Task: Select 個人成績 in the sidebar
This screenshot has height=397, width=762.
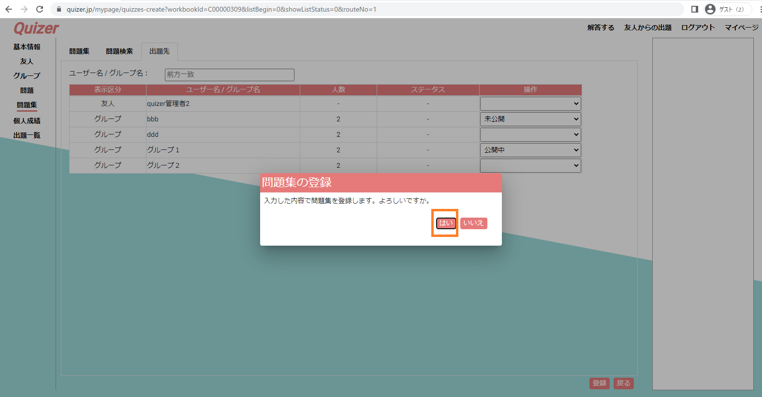Action: point(27,121)
